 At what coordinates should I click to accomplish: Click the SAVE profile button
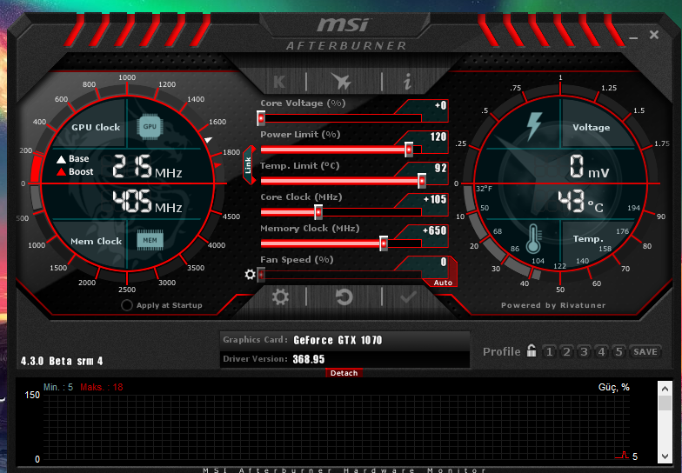click(645, 351)
